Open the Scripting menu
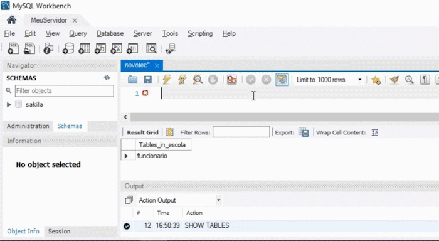Image resolution: width=439 pixels, height=241 pixels. (200, 33)
